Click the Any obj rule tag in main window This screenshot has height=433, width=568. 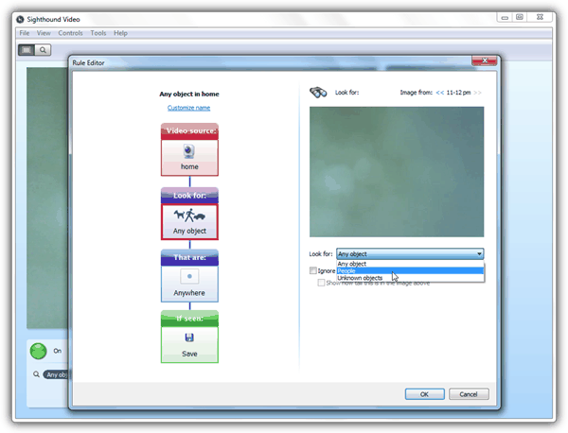coord(57,374)
